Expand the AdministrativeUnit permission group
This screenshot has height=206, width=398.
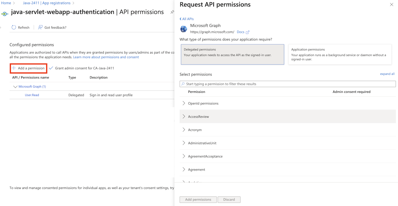pyautogui.click(x=184, y=143)
